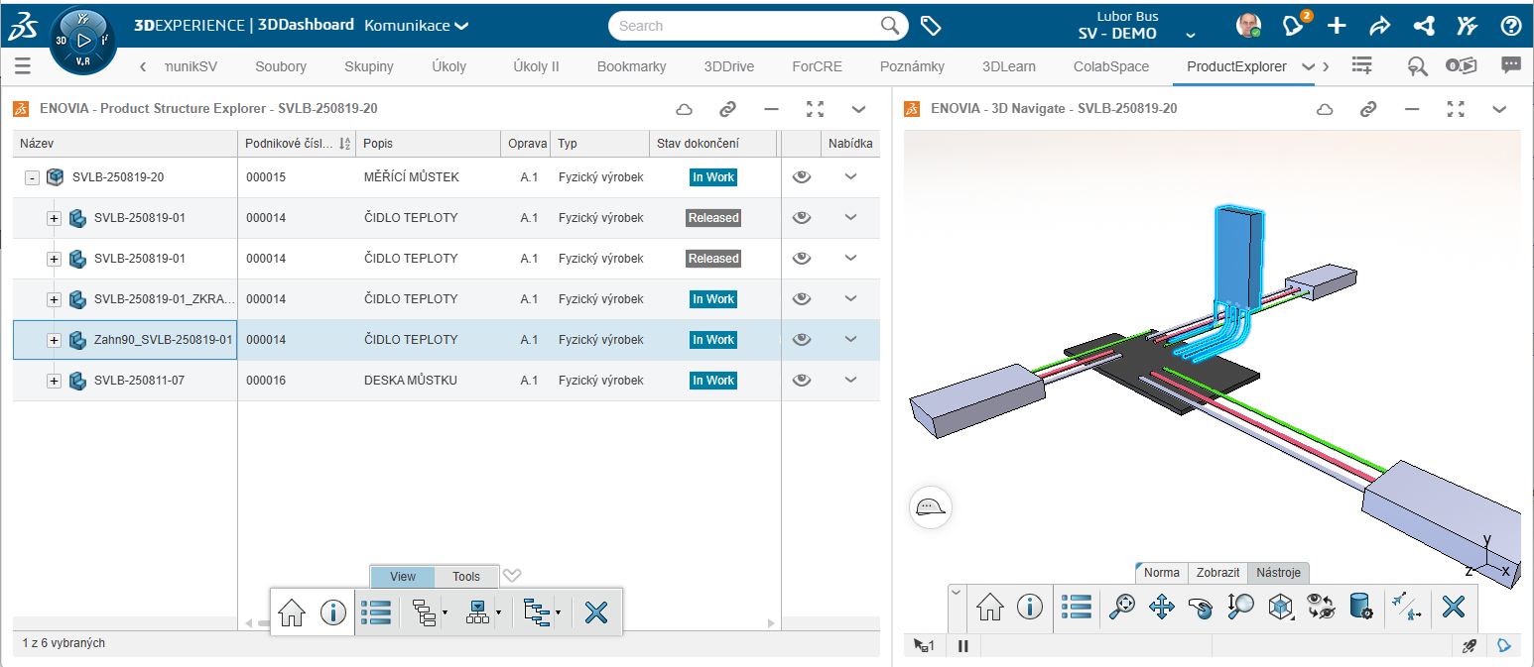Expand the SVLB-250819-01_ZKRA node
Screen dimensions: 1534x667
click(55, 299)
